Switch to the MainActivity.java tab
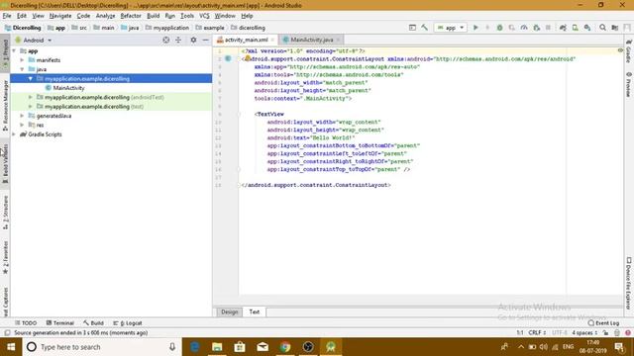Image resolution: width=634 pixels, height=356 pixels. pos(311,40)
